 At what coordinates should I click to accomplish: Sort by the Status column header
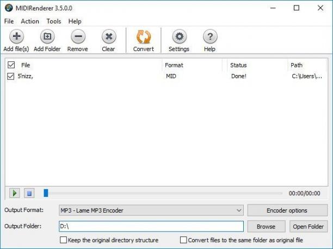click(238, 65)
